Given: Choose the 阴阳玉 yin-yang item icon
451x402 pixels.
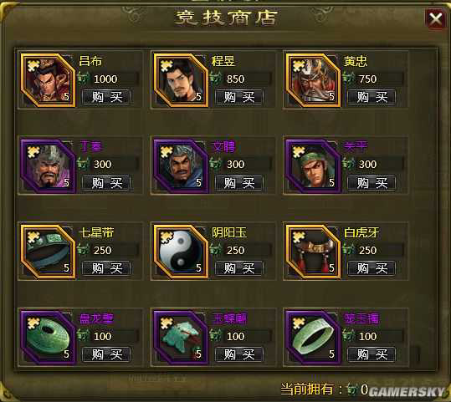Looking at the screenshot, I should pos(181,252).
